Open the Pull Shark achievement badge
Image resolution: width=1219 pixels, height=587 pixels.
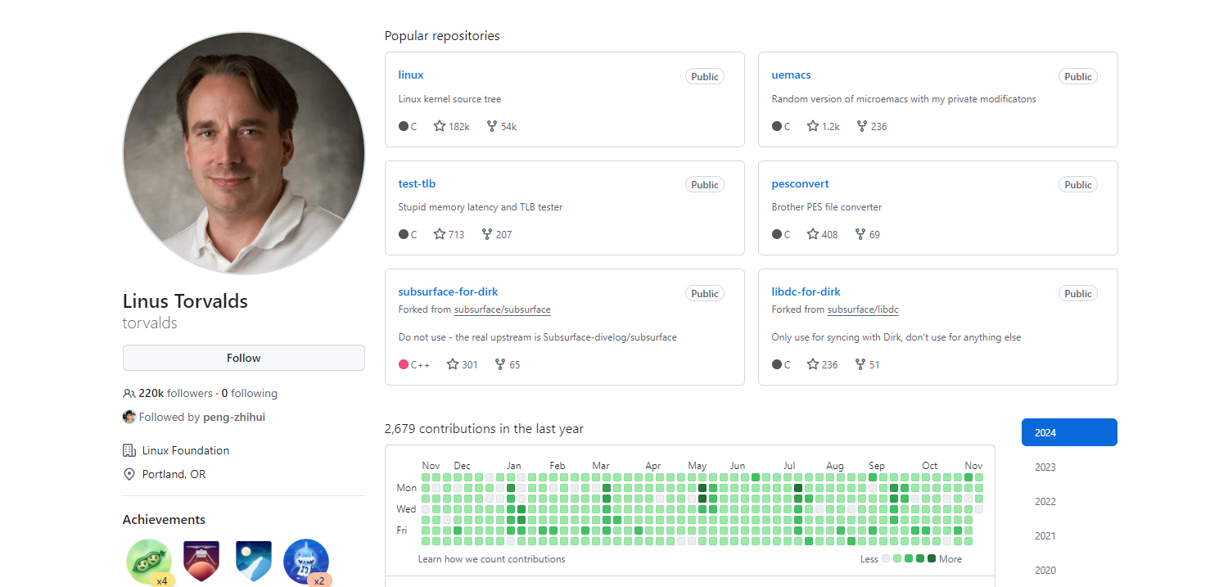tap(306, 562)
